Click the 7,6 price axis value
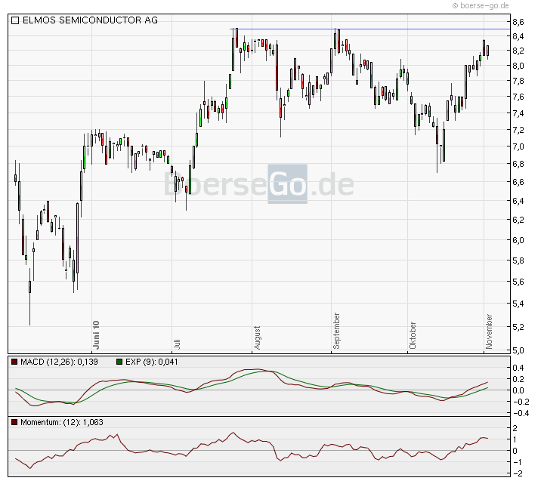The image size is (544, 484). [x=518, y=97]
